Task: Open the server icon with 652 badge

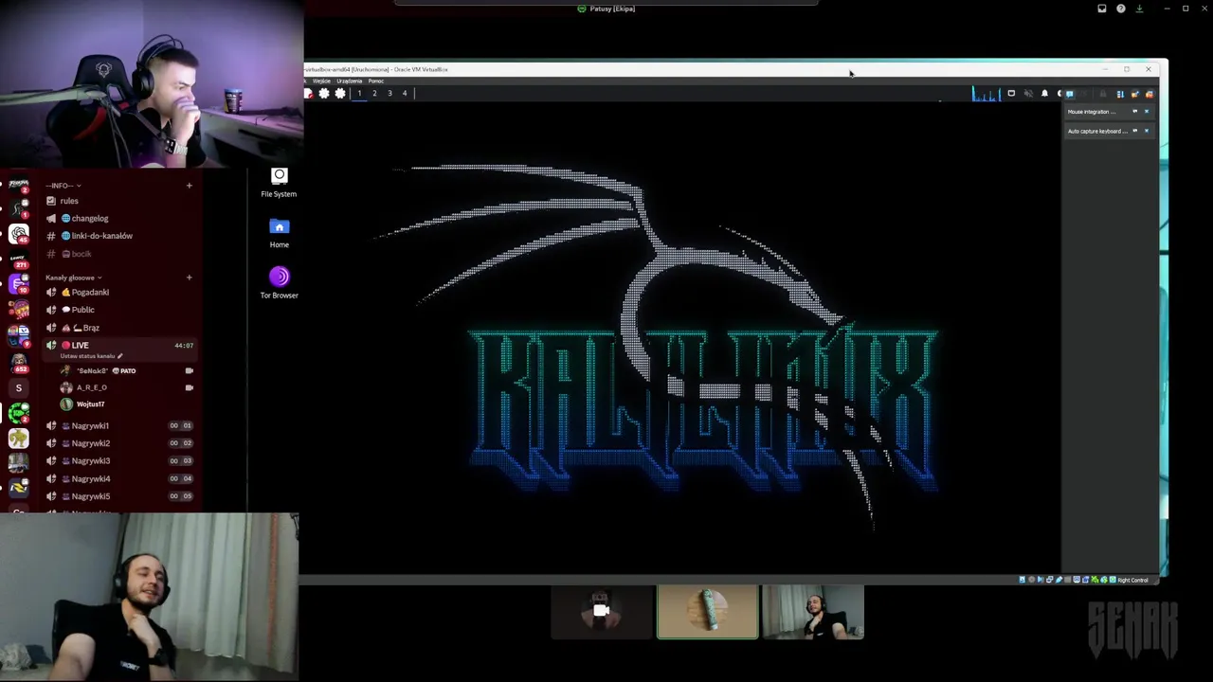Action: click(x=18, y=361)
